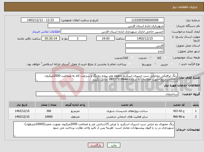This screenshot has height=152, width=204.
Task: Click the delivery city field آباده
Action: 145,51
